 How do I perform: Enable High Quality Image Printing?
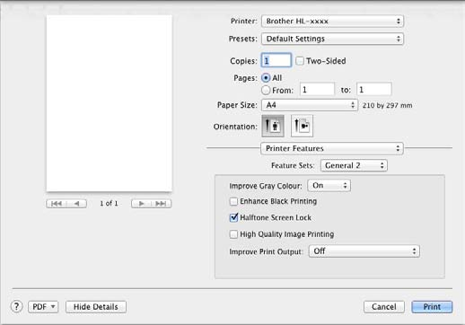tap(233, 234)
